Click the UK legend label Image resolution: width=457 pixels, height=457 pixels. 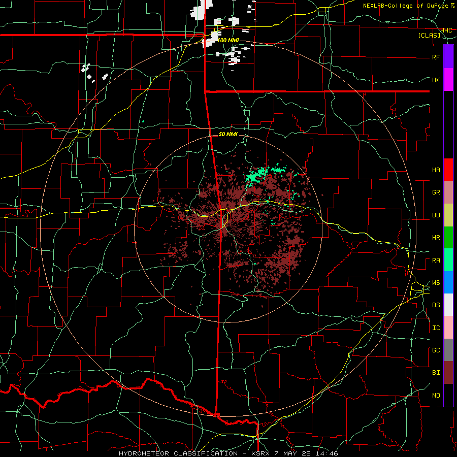pos(436,80)
